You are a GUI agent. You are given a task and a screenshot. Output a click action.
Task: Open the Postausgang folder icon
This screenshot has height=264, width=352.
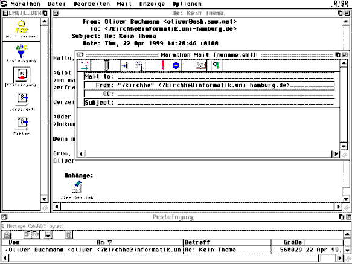click(x=22, y=54)
